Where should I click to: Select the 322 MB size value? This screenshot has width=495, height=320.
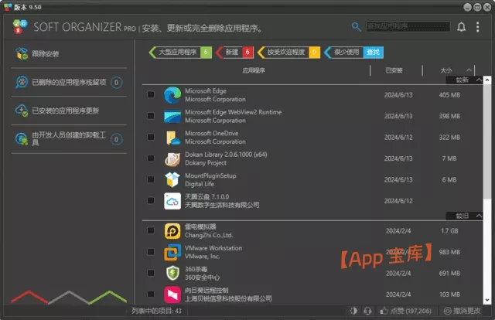449,138
